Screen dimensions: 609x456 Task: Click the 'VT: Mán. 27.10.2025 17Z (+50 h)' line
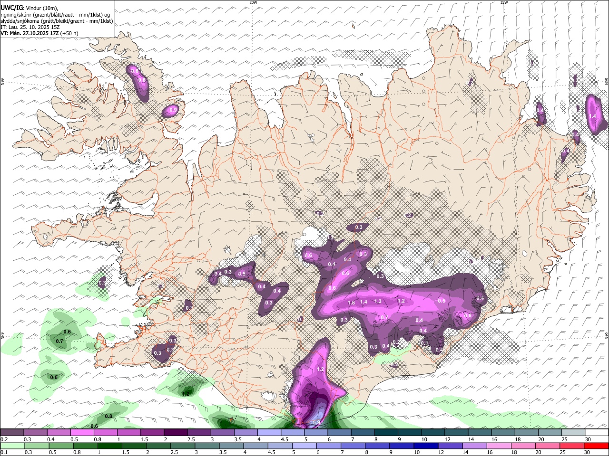point(39,33)
